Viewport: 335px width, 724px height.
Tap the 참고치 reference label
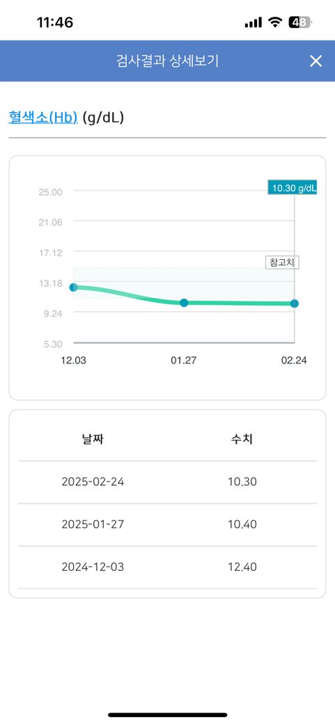click(x=282, y=262)
